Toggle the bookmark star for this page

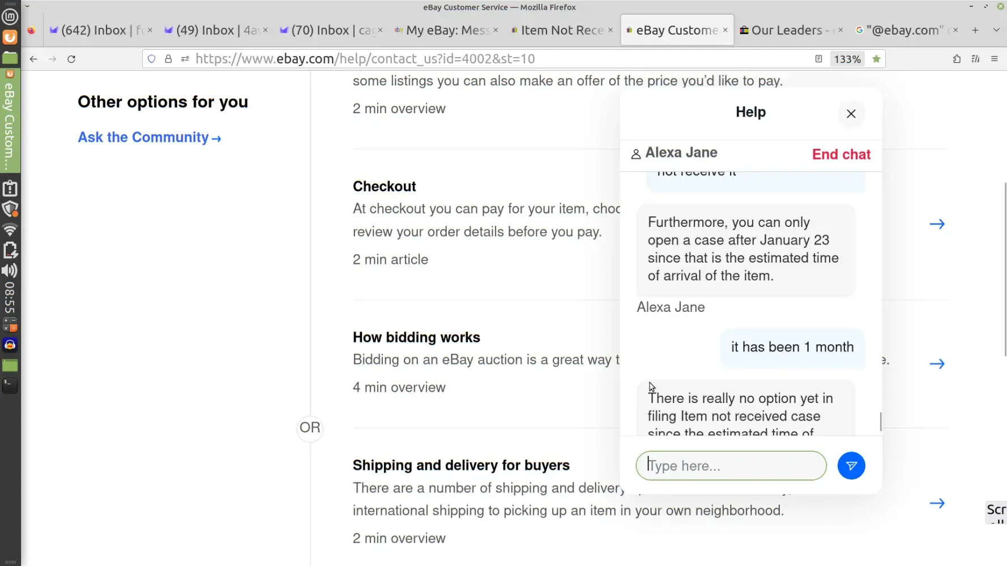(x=876, y=59)
